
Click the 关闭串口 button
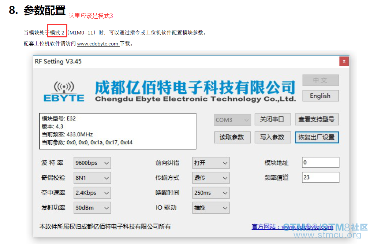[x=273, y=119]
